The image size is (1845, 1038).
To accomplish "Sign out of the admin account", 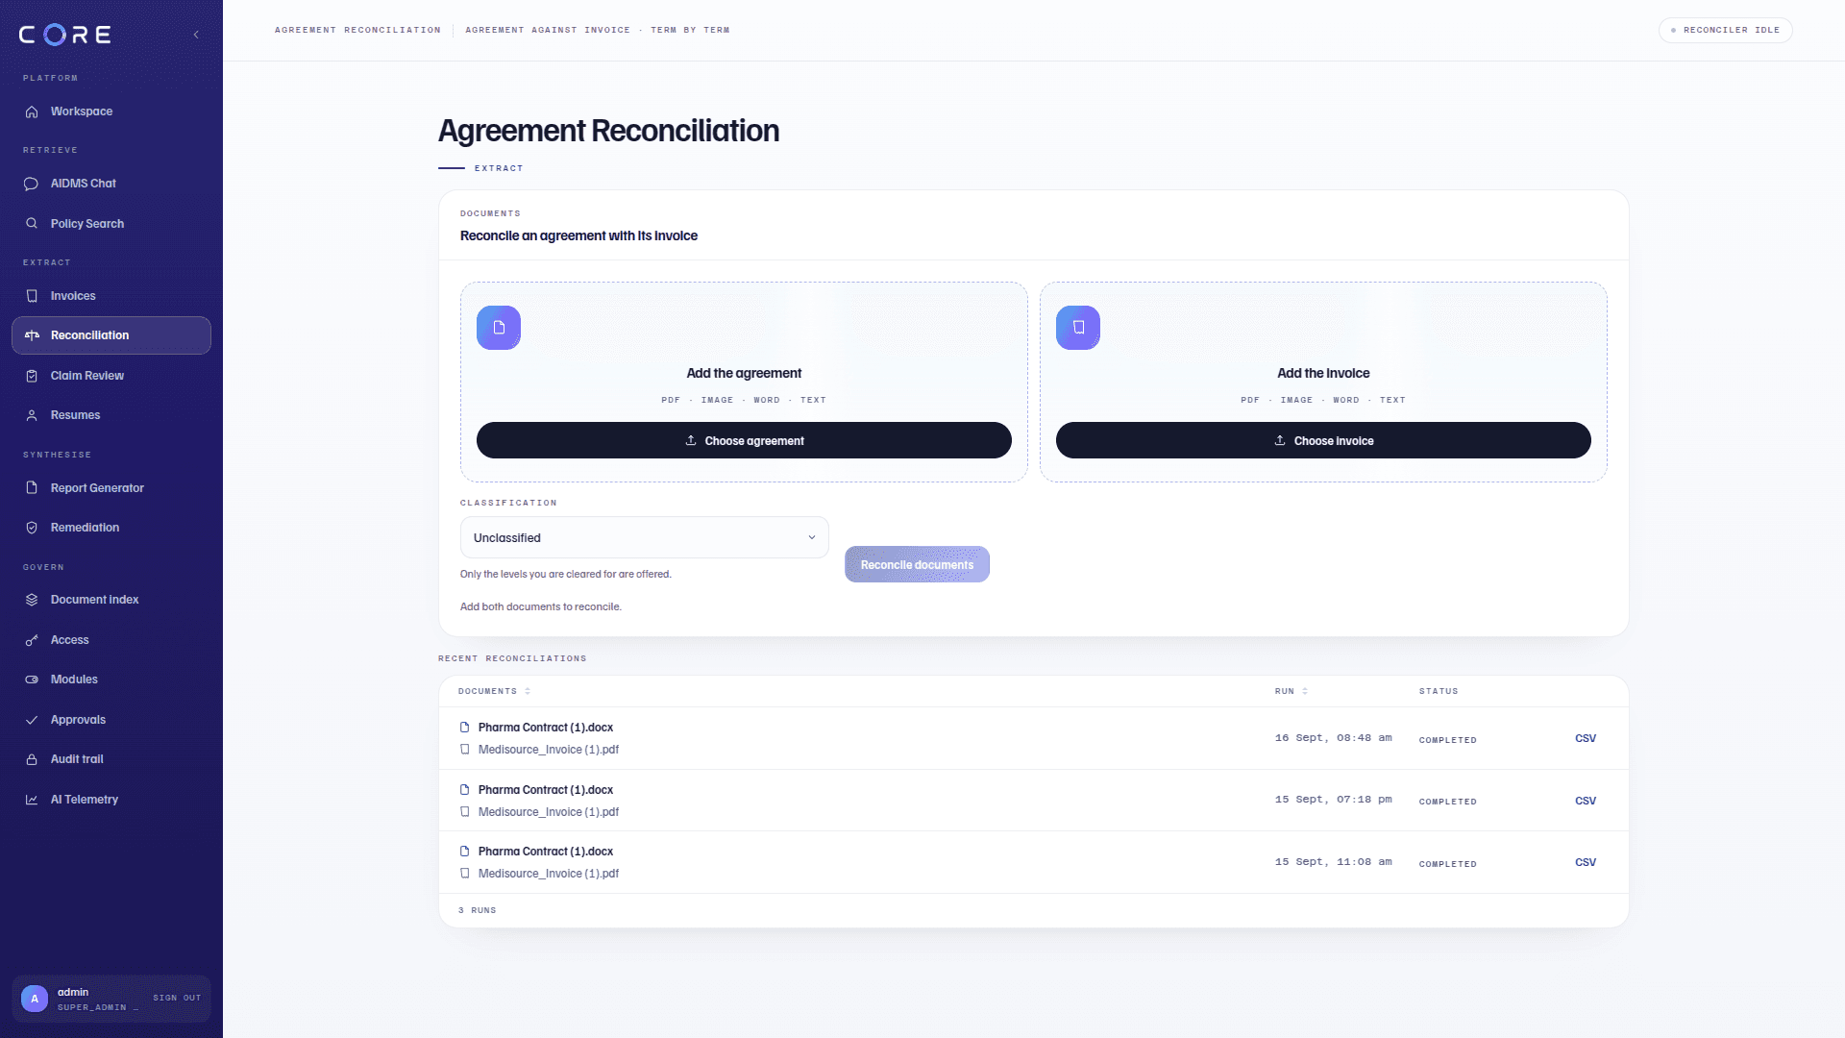I will pyautogui.click(x=177, y=998).
